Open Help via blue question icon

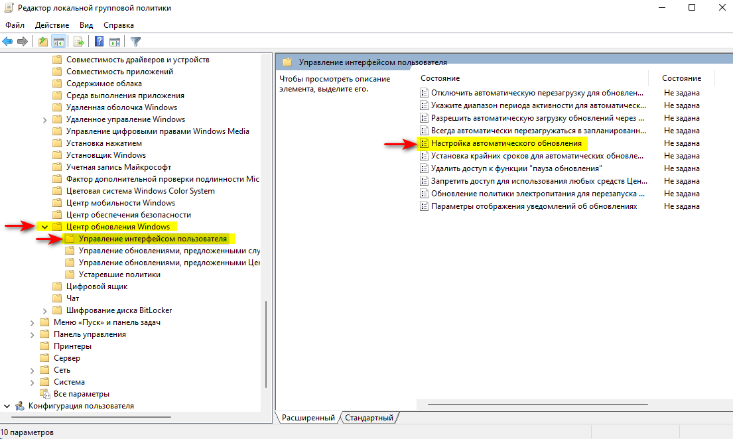click(99, 42)
